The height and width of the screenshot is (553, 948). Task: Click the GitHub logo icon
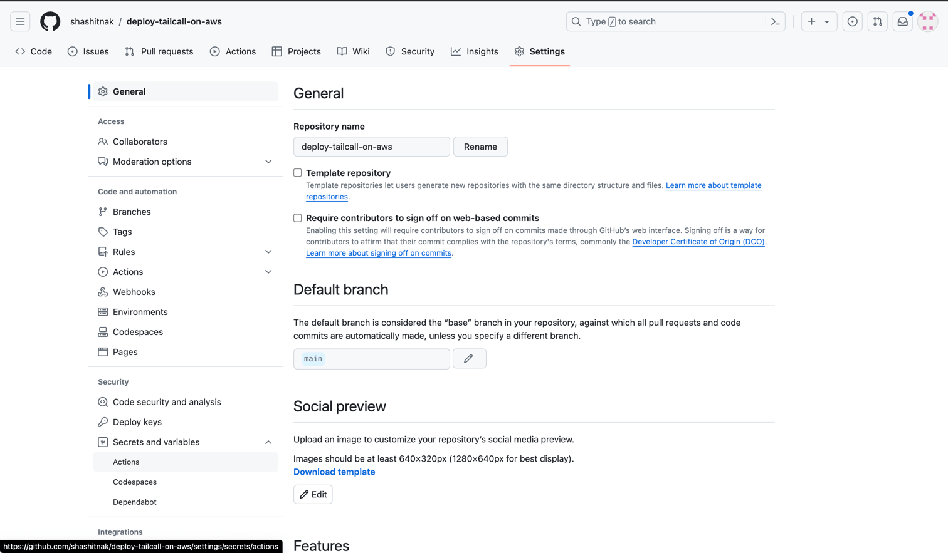click(50, 21)
